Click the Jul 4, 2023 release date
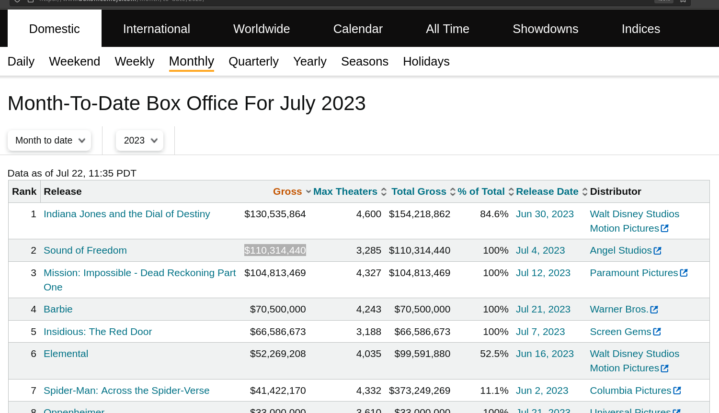This screenshot has width=719, height=413. coord(540,250)
